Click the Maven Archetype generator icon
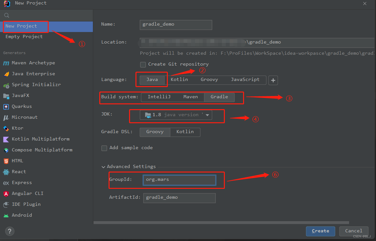376x241 pixels. tap(6, 63)
